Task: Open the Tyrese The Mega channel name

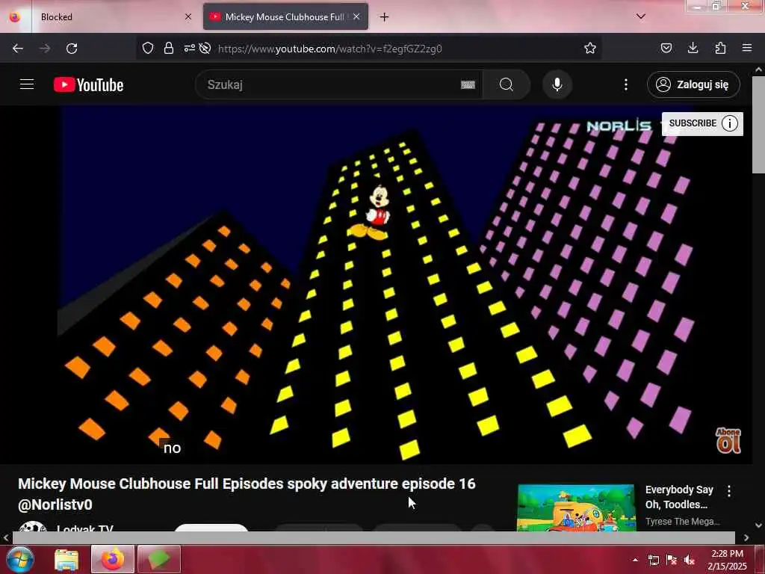Action: click(682, 522)
